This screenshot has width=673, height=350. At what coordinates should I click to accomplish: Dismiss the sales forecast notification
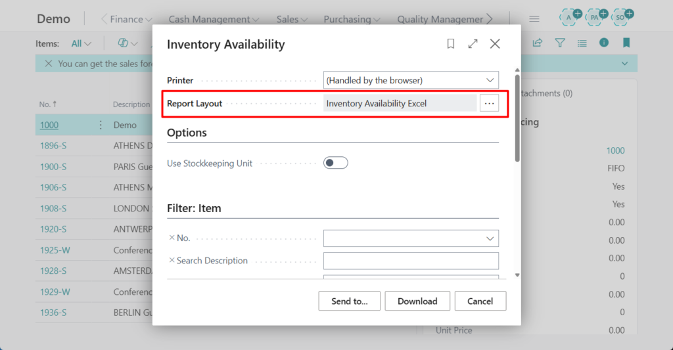[48, 64]
